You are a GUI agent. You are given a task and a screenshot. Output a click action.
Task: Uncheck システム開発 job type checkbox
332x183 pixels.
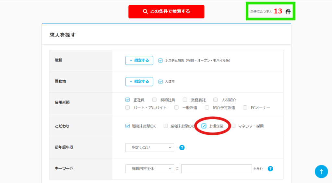[160, 61]
